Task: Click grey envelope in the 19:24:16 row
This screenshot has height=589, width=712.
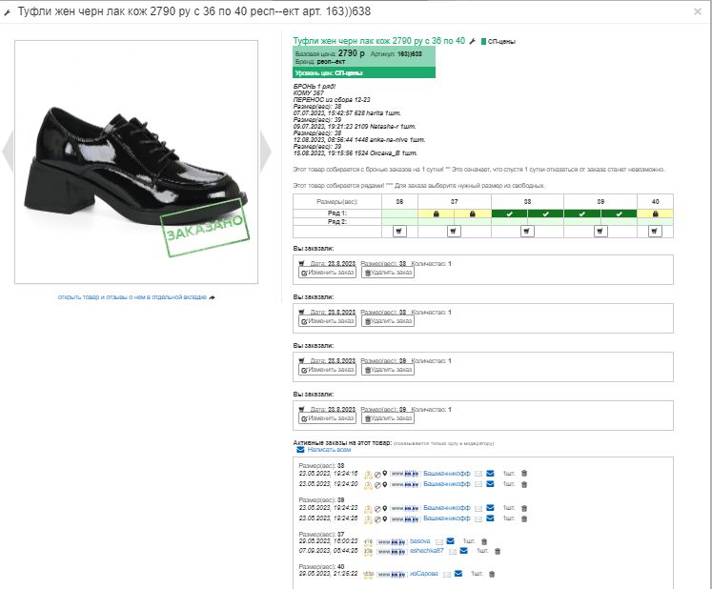Action: [478, 474]
